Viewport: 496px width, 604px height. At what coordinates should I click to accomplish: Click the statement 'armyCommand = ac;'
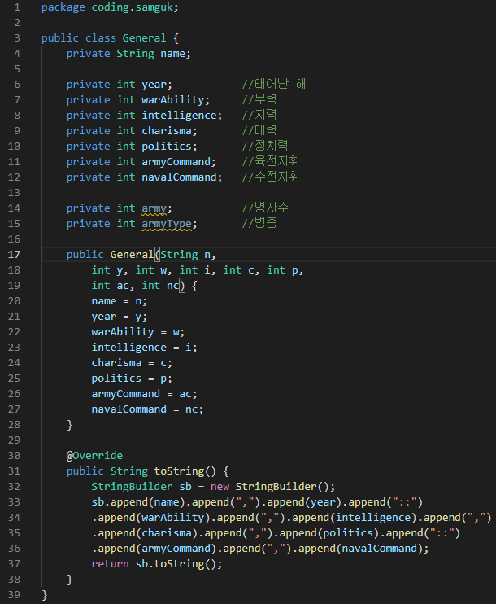click(144, 394)
